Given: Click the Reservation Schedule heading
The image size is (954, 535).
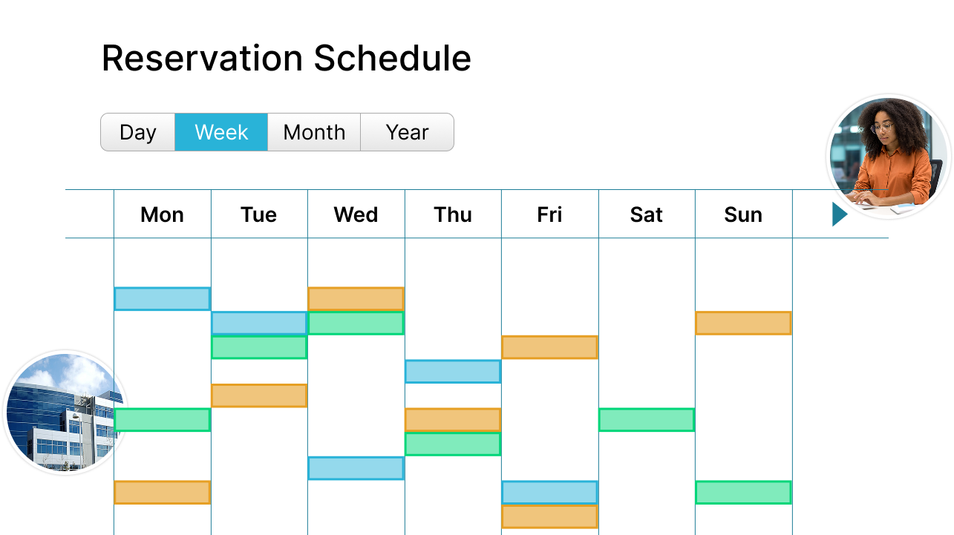Looking at the screenshot, I should coord(286,58).
